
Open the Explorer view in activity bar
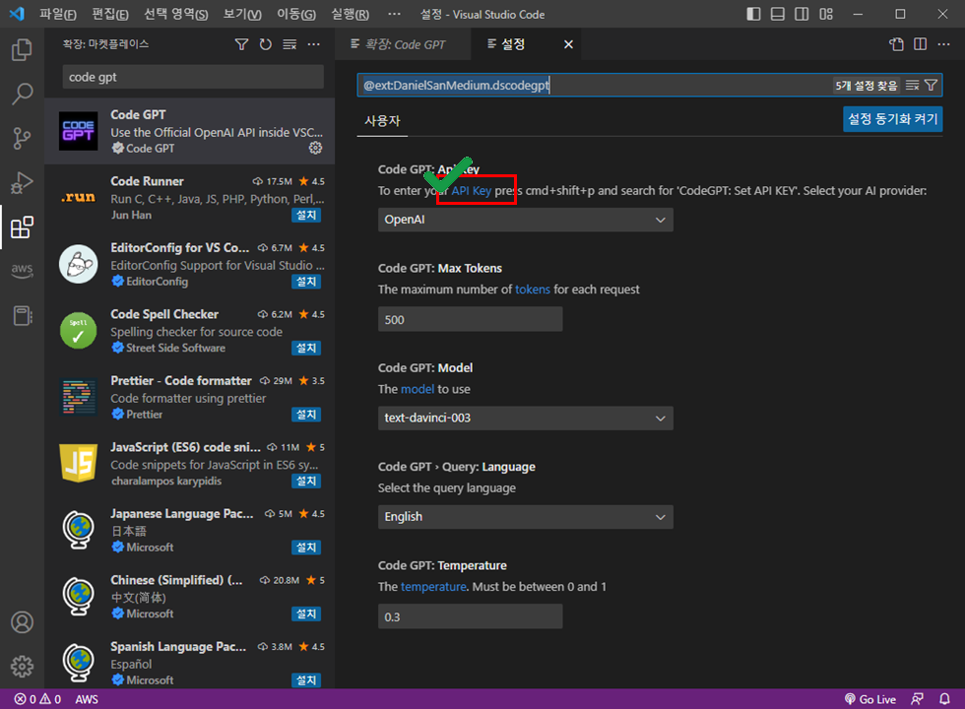point(22,50)
